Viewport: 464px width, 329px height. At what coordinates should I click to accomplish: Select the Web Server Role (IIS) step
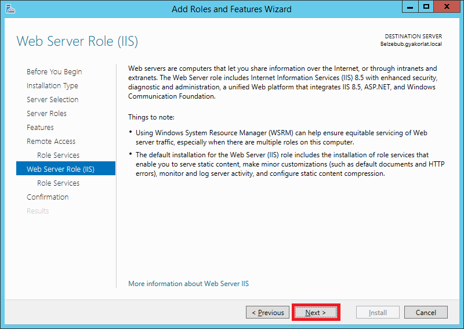66,169
